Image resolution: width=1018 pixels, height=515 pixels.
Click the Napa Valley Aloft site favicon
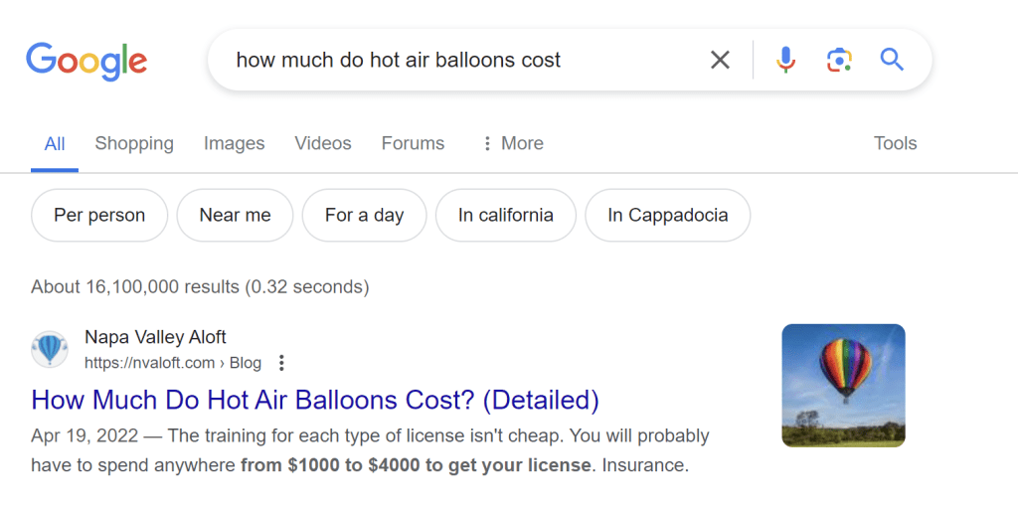[x=50, y=350]
